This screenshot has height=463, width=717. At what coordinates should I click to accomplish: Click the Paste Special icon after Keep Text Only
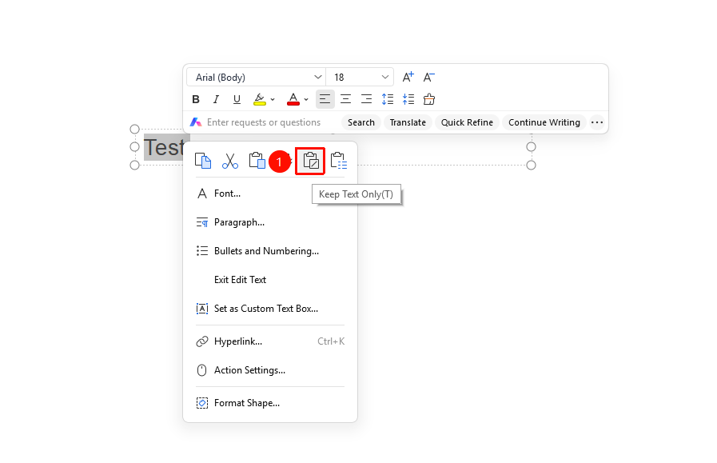click(x=338, y=161)
